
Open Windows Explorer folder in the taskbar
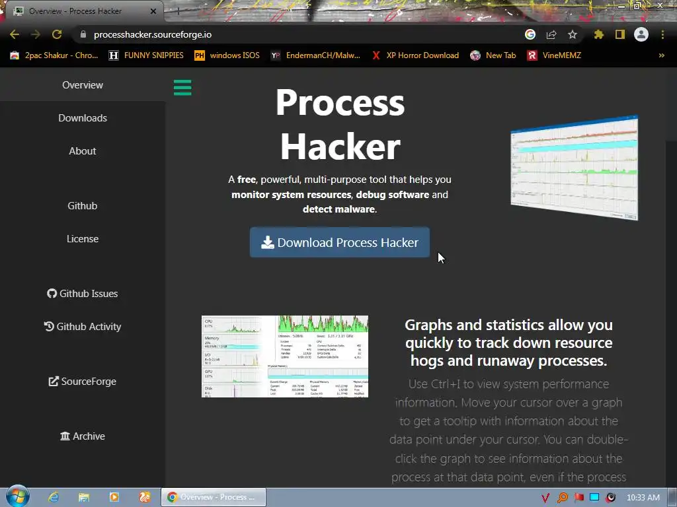click(x=84, y=497)
